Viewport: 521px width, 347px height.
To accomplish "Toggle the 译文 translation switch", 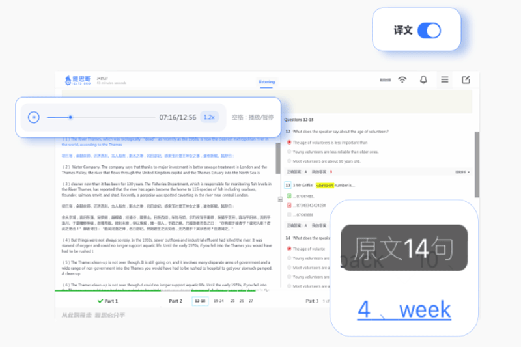I will pos(429,30).
